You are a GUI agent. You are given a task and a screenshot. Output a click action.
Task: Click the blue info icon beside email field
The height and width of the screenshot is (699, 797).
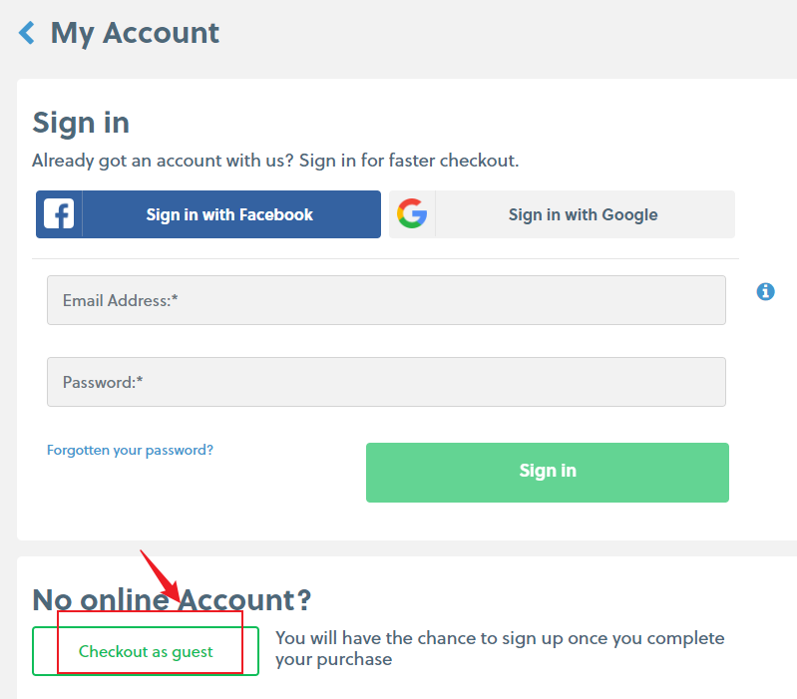pos(766,292)
